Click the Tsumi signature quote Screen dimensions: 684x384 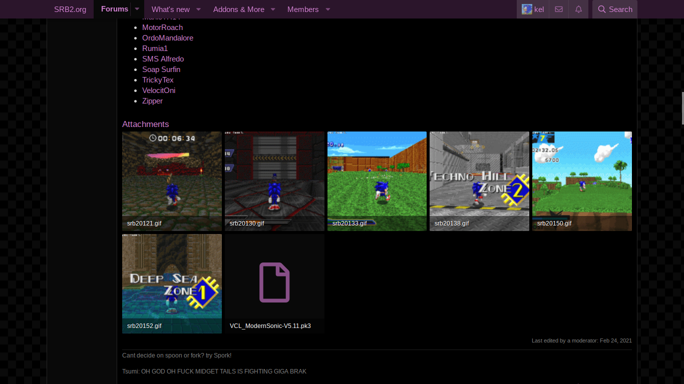[x=214, y=371]
